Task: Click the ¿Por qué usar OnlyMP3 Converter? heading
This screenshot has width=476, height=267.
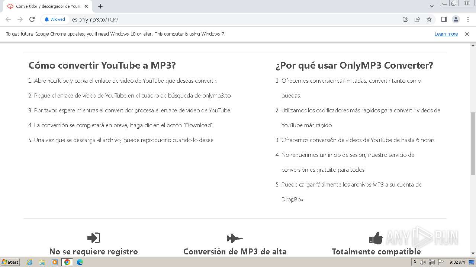Action: 354,65
